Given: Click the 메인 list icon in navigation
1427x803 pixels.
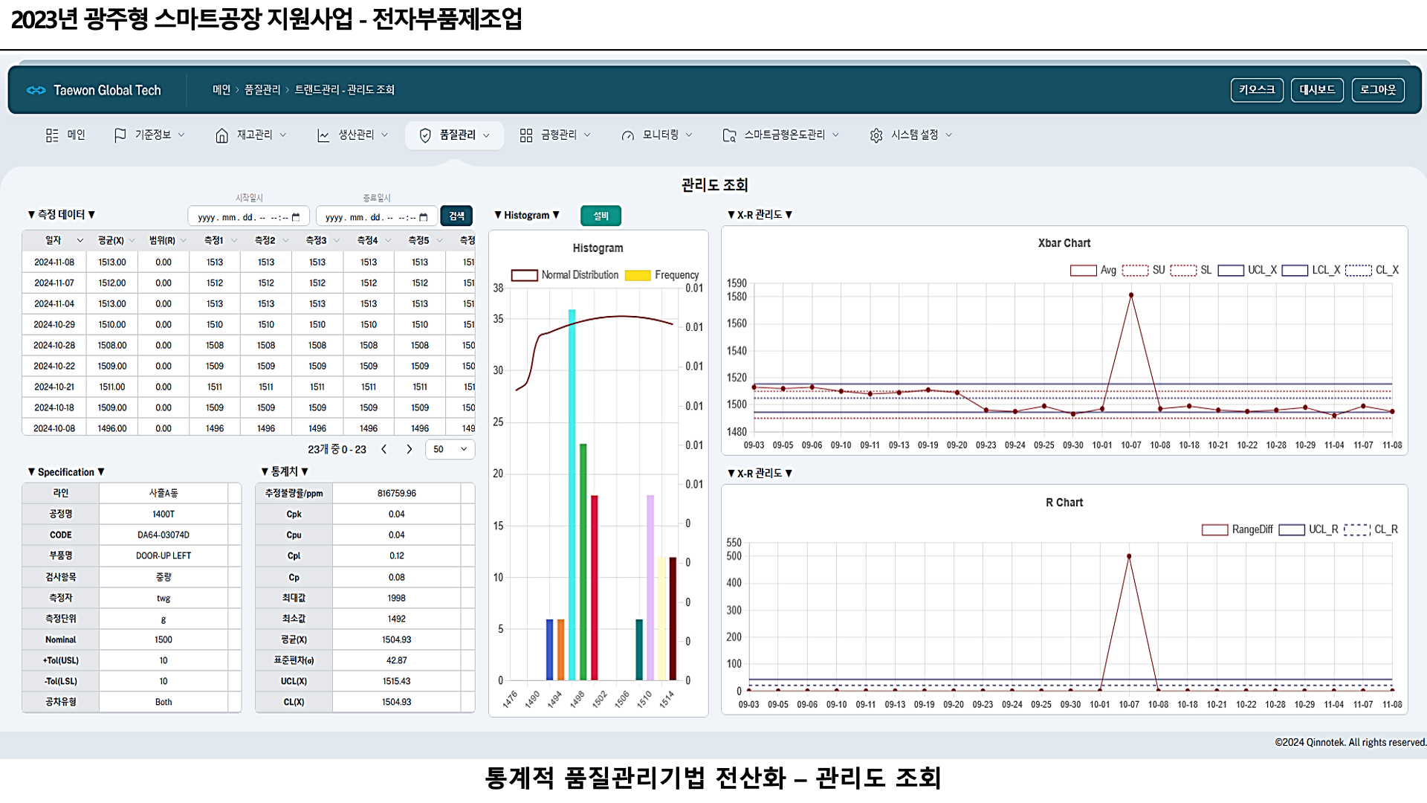Looking at the screenshot, I should click(x=52, y=135).
